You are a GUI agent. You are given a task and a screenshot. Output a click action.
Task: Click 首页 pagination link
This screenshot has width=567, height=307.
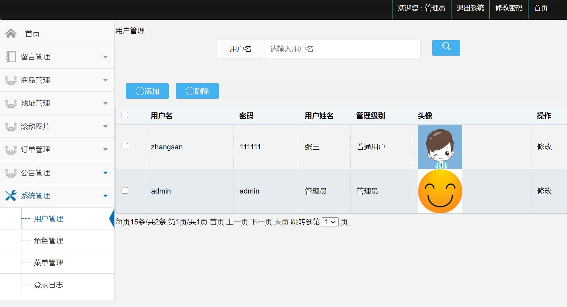pyautogui.click(x=217, y=222)
